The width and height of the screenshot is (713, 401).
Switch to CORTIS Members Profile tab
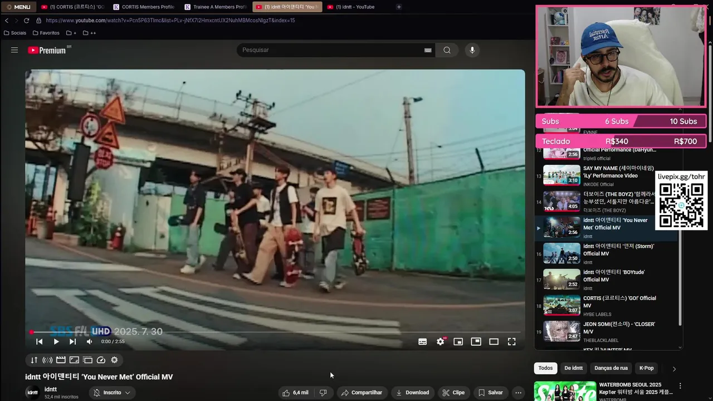(144, 7)
